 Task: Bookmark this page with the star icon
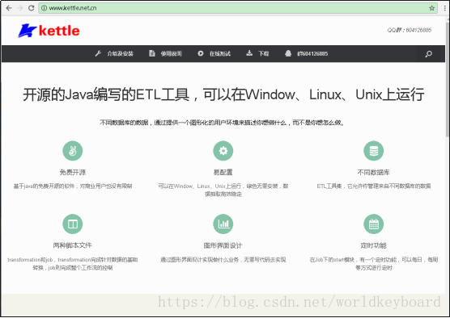(431, 8)
